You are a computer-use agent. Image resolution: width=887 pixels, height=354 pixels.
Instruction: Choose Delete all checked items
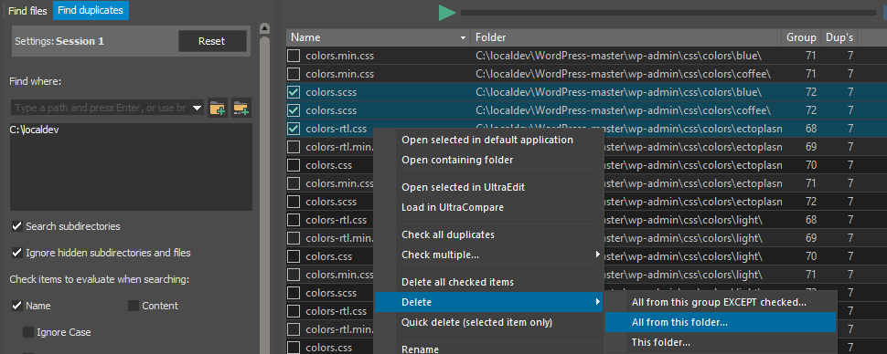pos(457,282)
